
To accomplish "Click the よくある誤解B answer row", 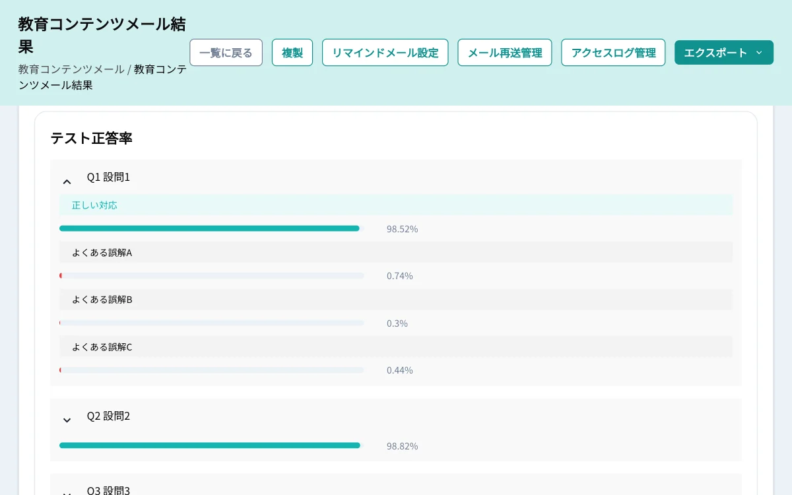I will click(396, 299).
